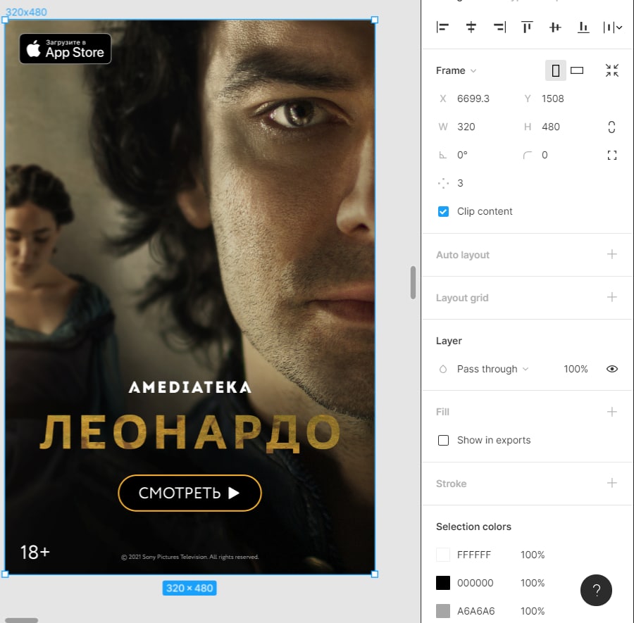
Task: Align selection to the right
Action: (x=499, y=27)
